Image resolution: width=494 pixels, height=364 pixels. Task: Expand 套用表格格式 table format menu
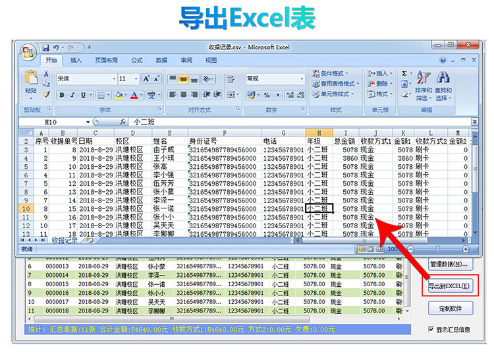[335, 84]
